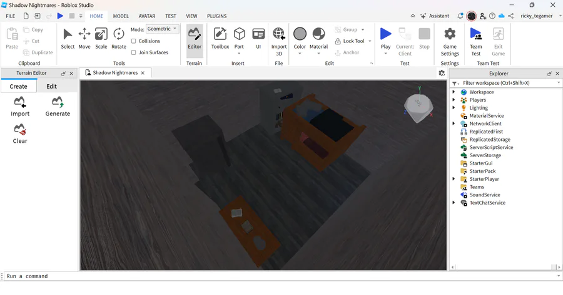Screen dimensions: 563x295
Task: Enable the Collisions checkbox
Action: [134, 41]
